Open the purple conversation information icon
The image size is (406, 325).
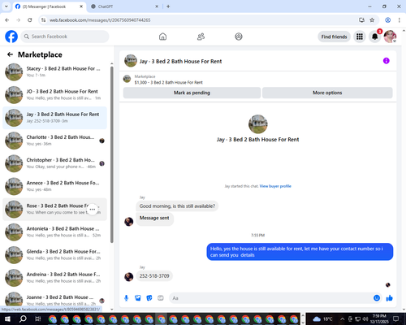pyautogui.click(x=386, y=61)
